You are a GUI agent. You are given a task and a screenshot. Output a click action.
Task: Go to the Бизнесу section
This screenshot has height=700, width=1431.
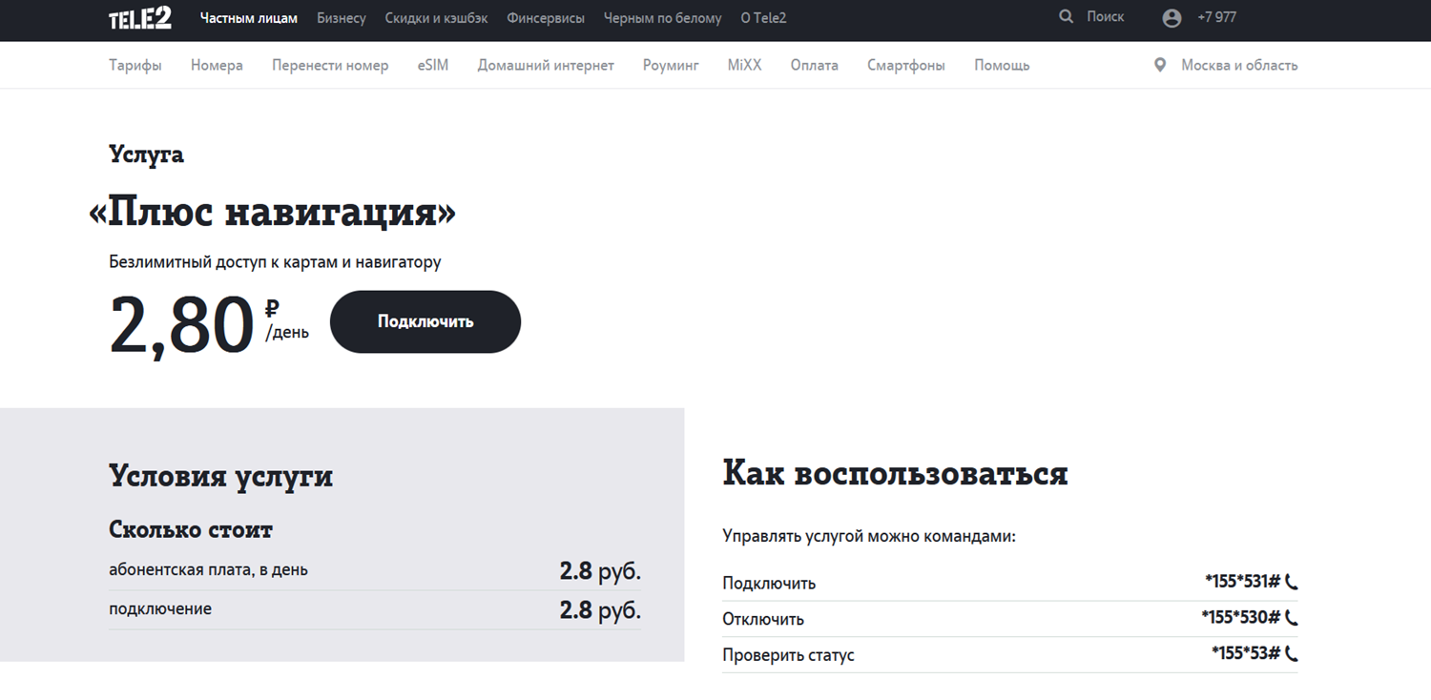(x=342, y=18)
